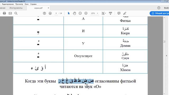Open the Редактирование menu
The width and height of the screenshot is (169, 95).
click(x=8, y=4)
